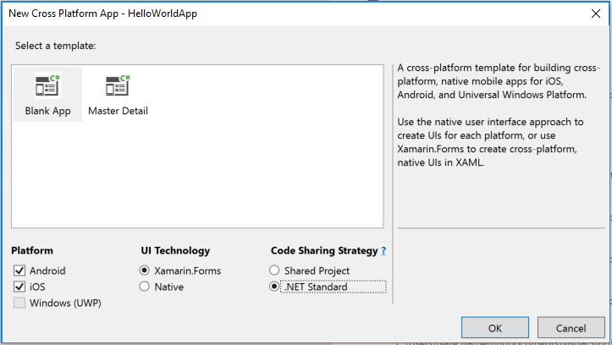Choose Native UI technology option
This screenshot has height=345, width=612.
pyautogui.click(x=146, y=287)
